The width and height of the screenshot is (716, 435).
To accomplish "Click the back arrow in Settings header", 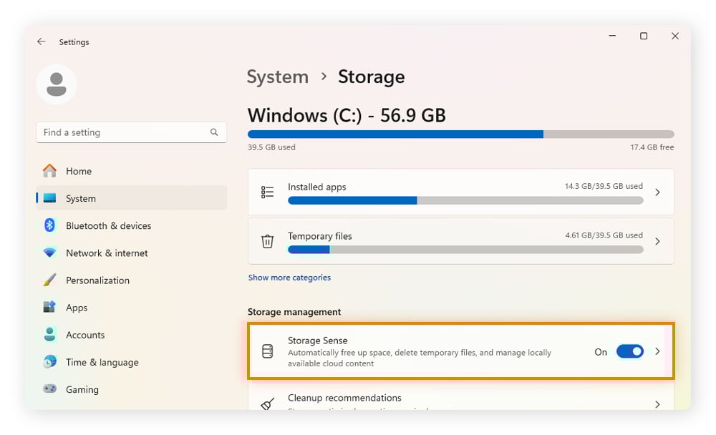I will [41, 42].
